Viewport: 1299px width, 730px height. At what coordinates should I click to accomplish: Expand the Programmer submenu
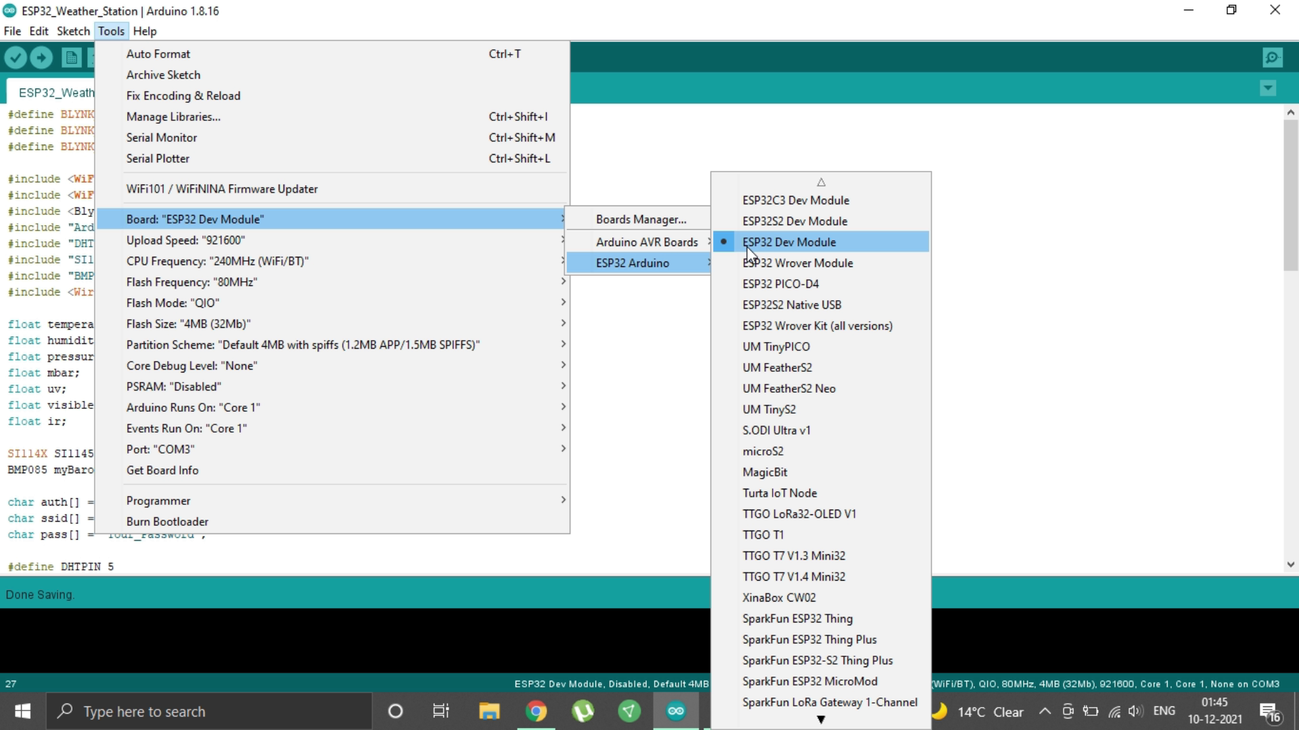point(332,501)
